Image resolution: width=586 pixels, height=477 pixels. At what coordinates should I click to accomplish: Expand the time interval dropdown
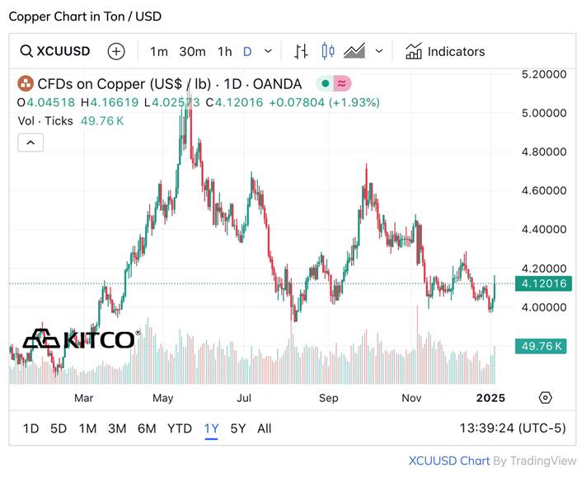click(x=268, y=51)
